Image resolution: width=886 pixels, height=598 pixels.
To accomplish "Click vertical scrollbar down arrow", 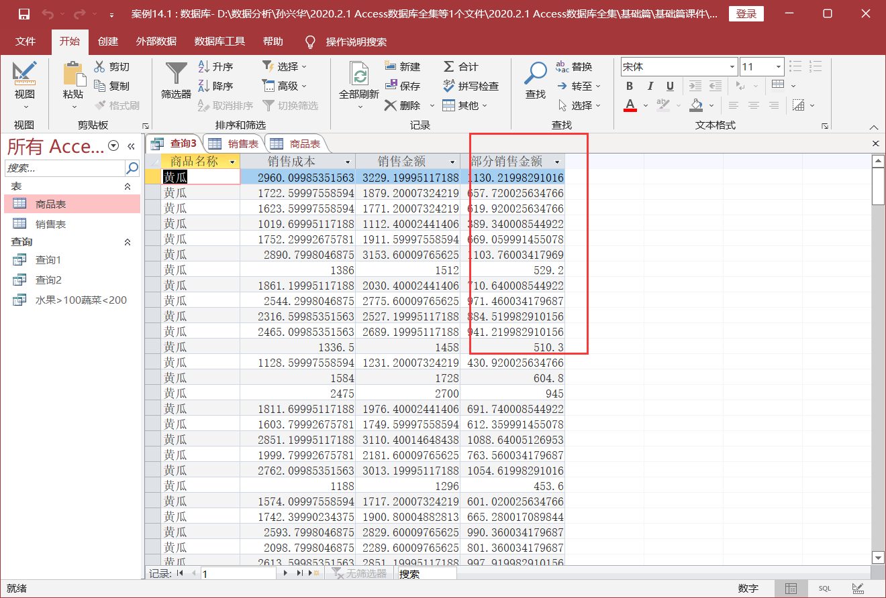I will click(x=878, y=558).
